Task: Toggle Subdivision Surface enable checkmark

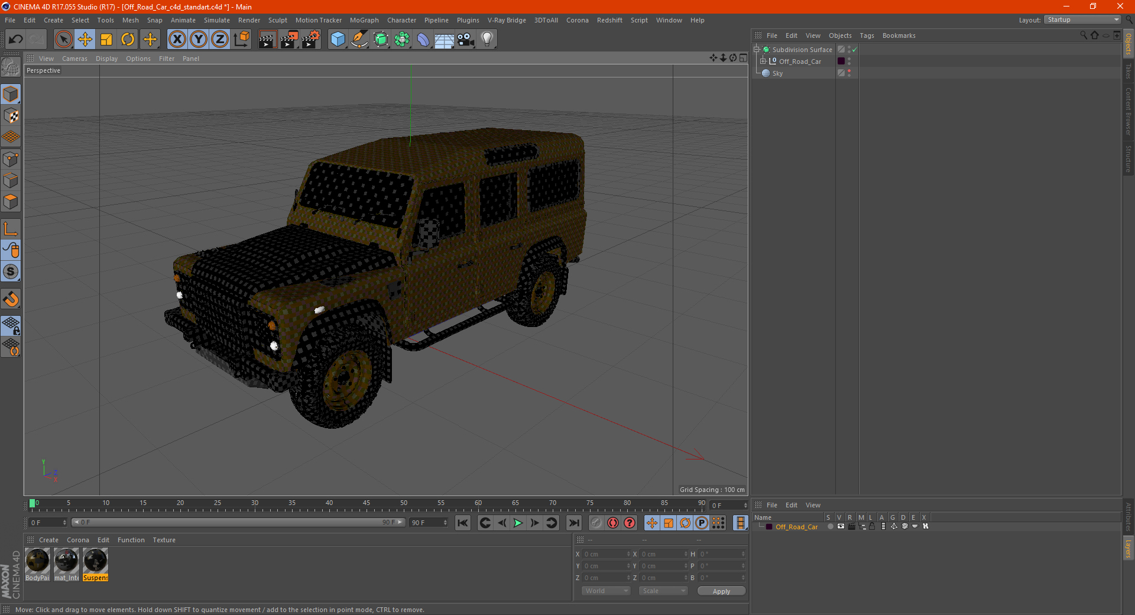Action: coord(855,50)
